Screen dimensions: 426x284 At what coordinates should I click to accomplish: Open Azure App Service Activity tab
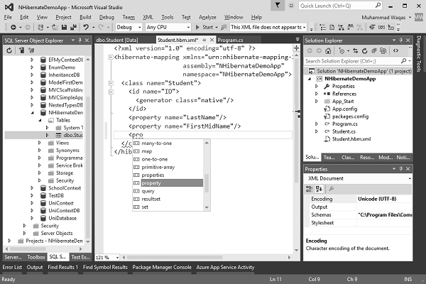click(x=225, y=267)
